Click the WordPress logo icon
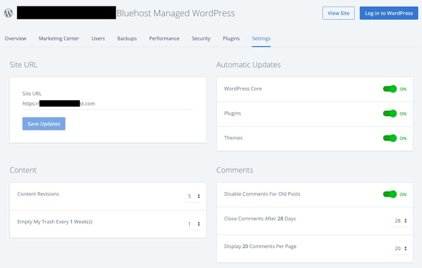Viewport: 422px width, 268px height. point(9,13)
